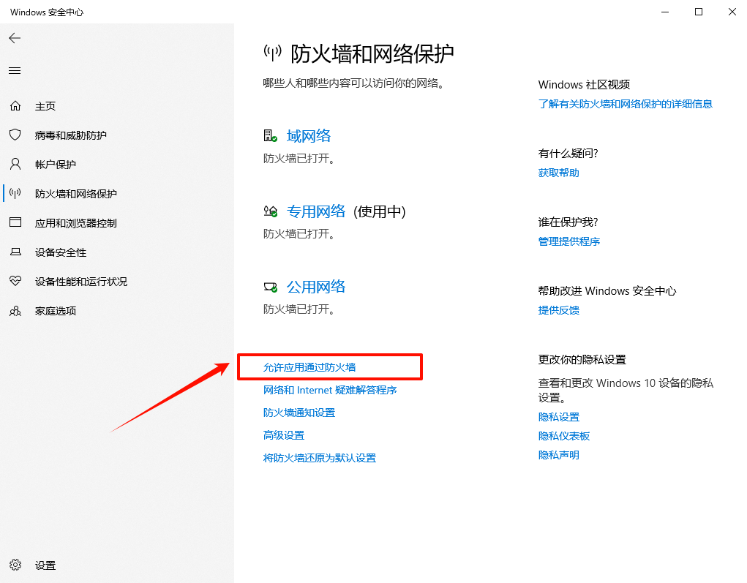Open the settings gear icon
Viewport: 747px width, 583px height.
coord(15,565)
